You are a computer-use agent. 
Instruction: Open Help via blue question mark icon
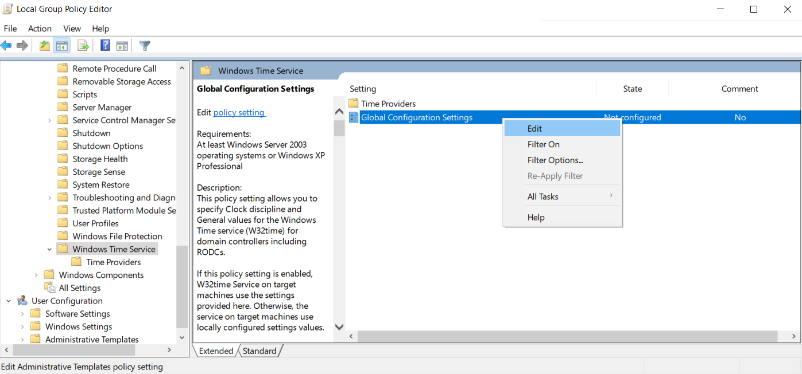point(106,46)
